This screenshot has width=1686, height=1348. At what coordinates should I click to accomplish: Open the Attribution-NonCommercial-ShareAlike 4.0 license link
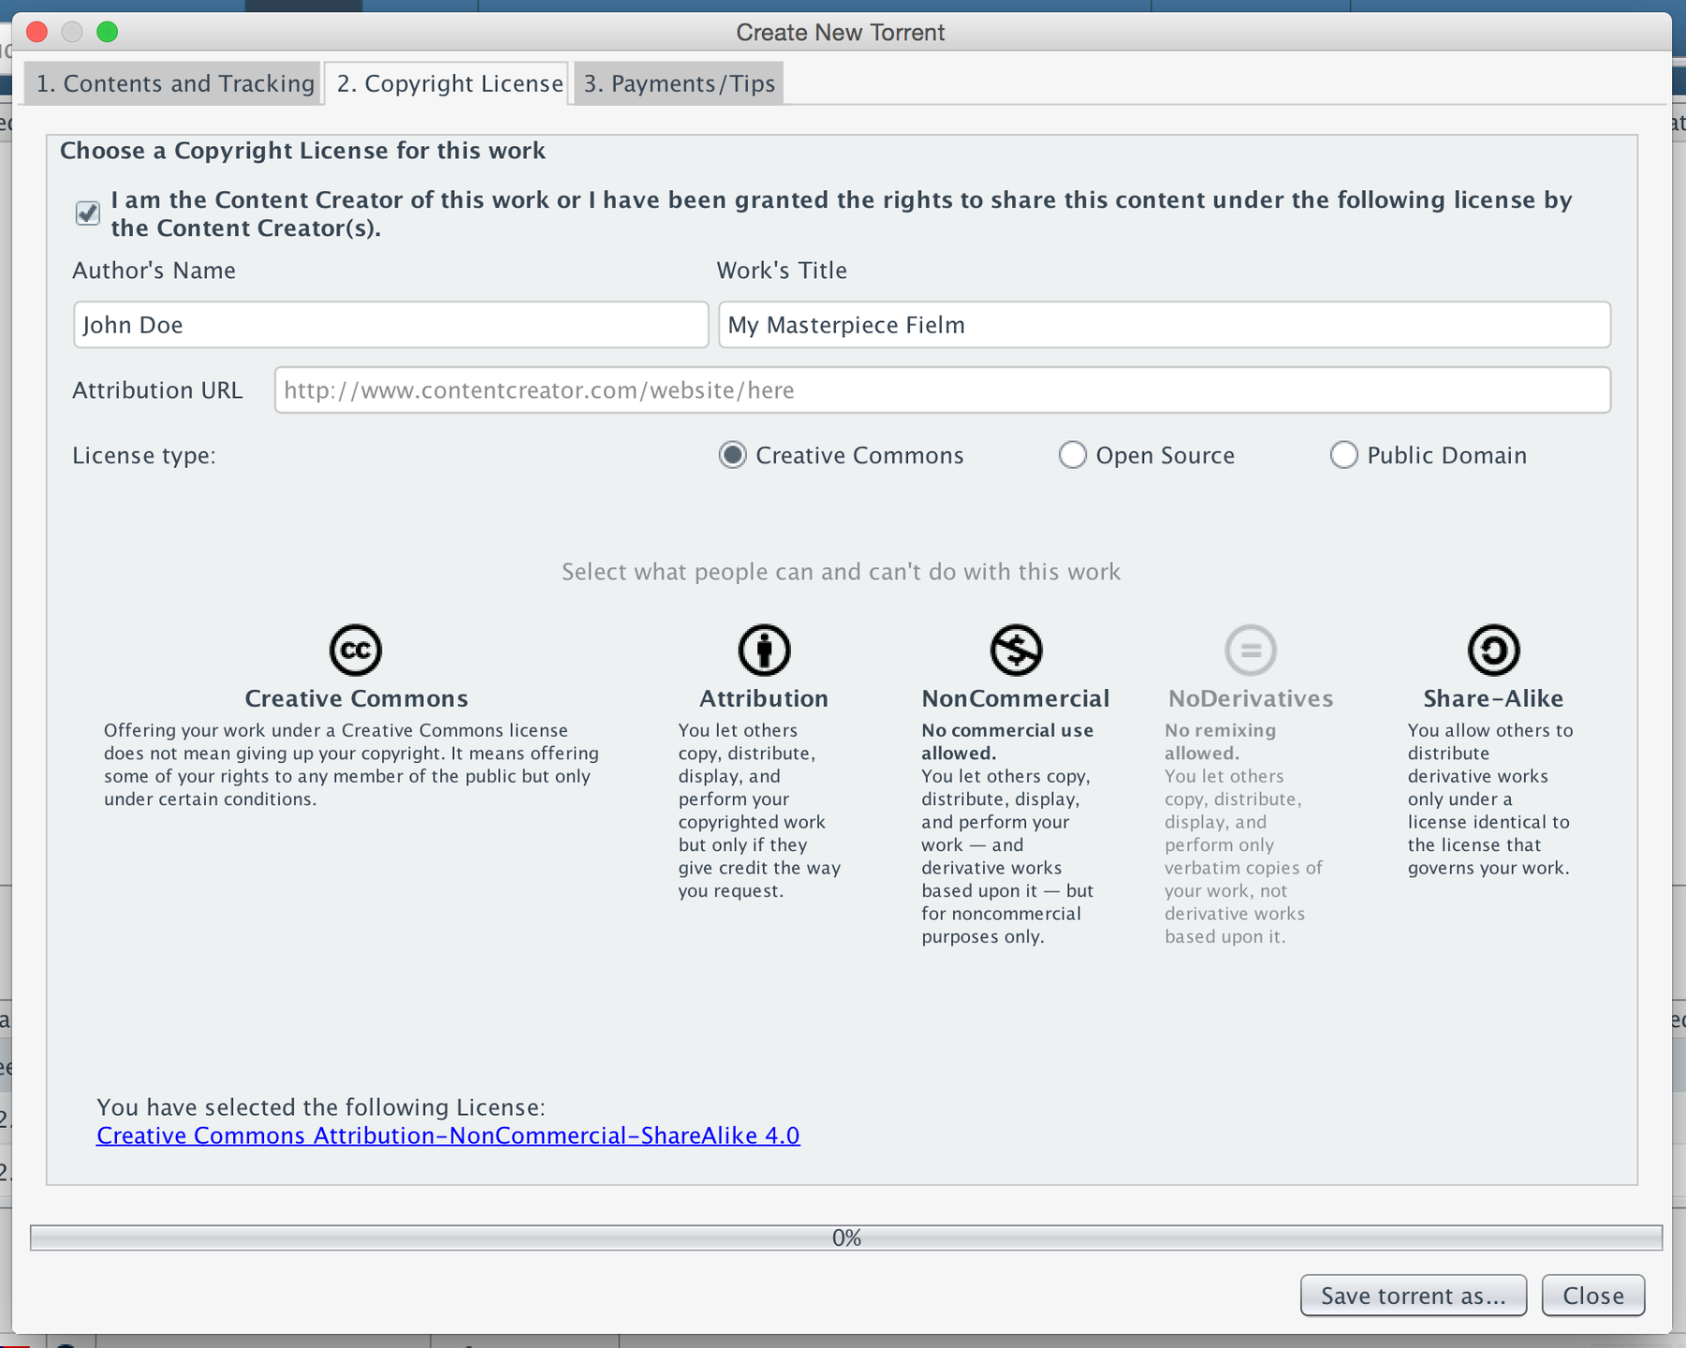click(448, 1136)
